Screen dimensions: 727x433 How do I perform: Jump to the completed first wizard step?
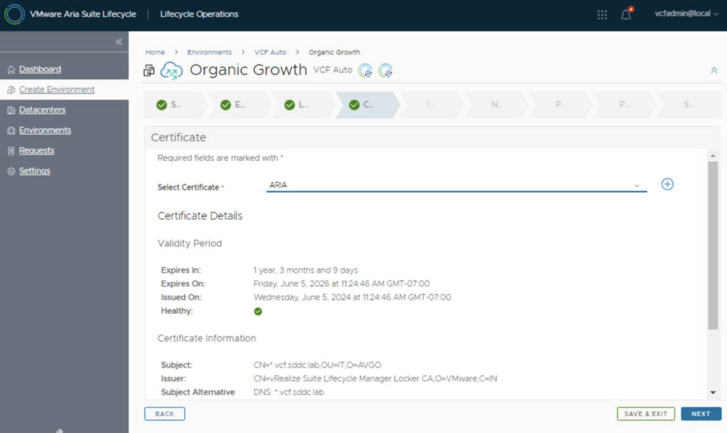pos(169,105)
